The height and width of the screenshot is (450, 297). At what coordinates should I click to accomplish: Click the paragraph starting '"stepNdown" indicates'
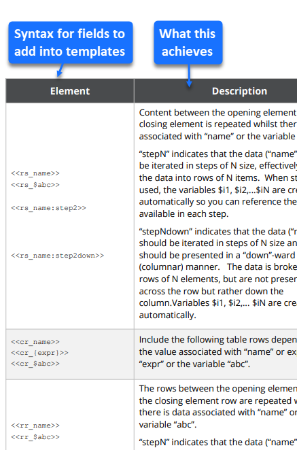[x=217, y=273]
